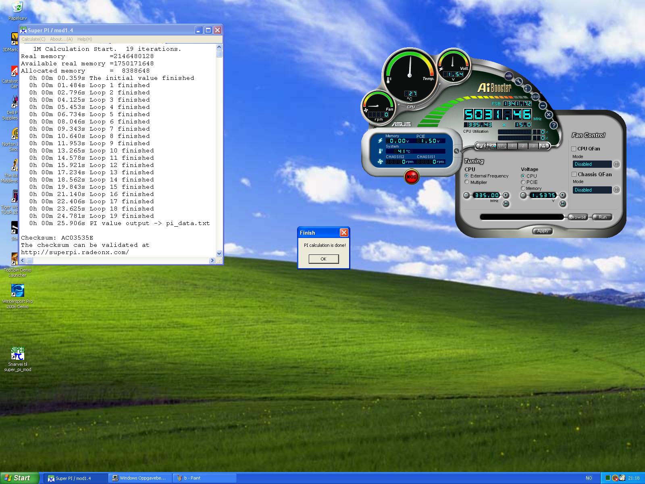This screenshot has width=645, height=484.
Task: Select Memory voltage radio button
Action: click(x=523, y=188)
